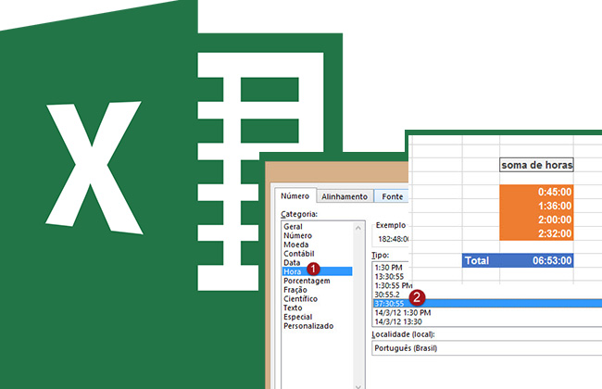Choose the Moeda category
This screenshot has height=389, width=602.
coord(295,245)
